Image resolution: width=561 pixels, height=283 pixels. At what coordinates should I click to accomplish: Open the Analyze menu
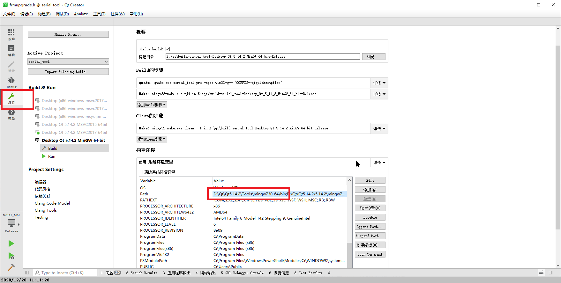click(x=81, y=14)
